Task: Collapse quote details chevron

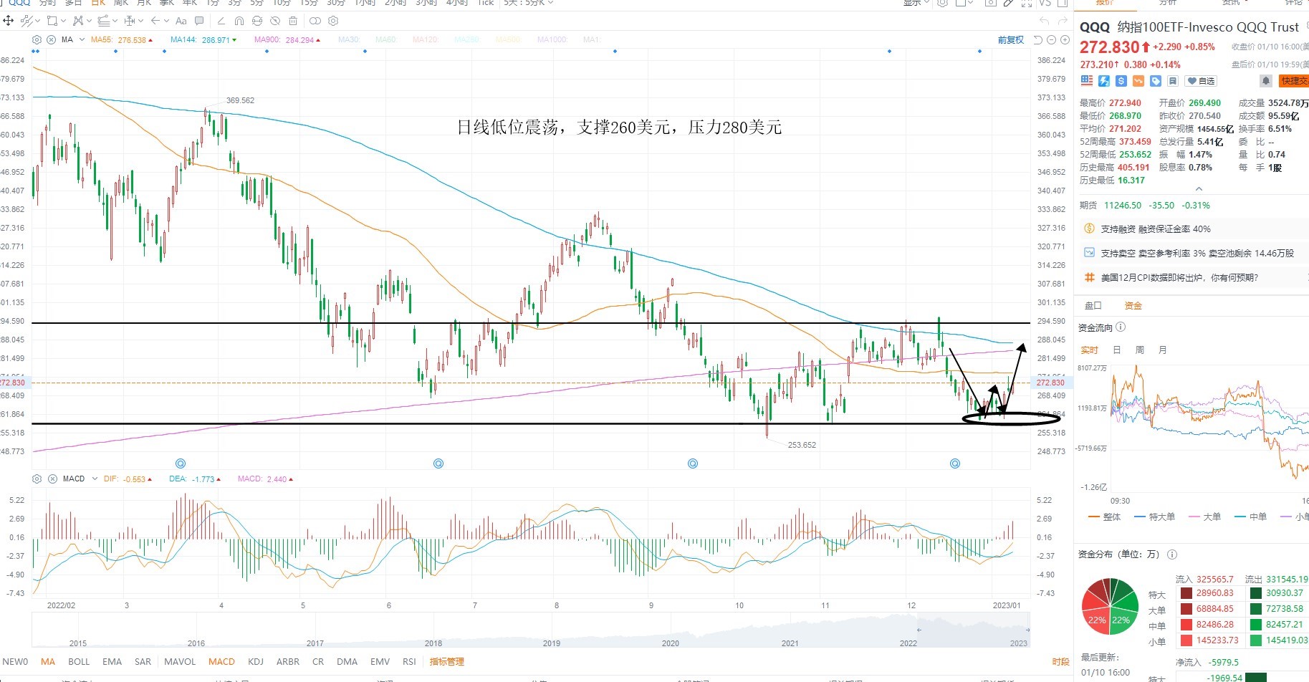Action: click(1199, 189)
